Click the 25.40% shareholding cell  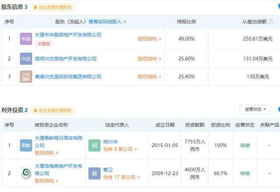click(186, 77)
